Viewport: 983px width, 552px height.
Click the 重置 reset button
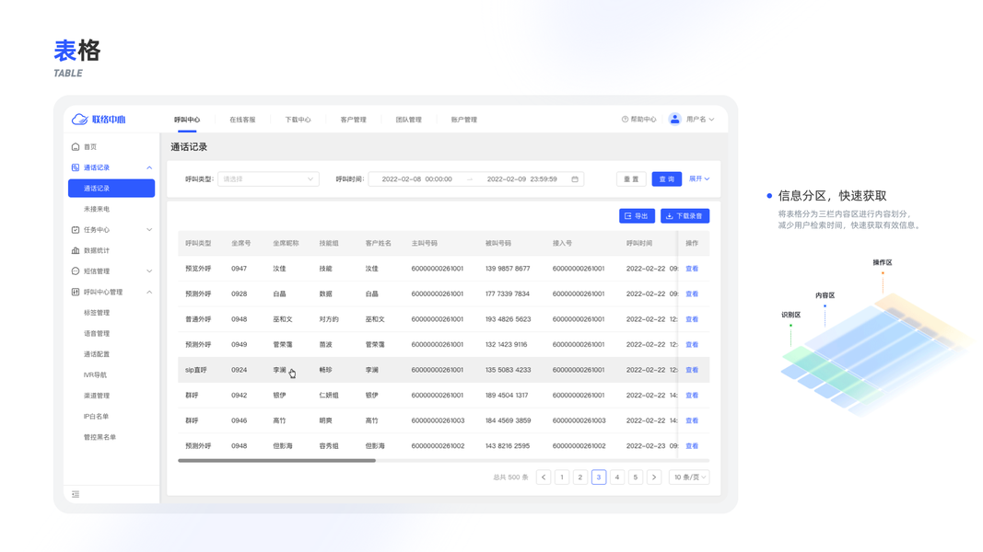[x=631, y=179]
